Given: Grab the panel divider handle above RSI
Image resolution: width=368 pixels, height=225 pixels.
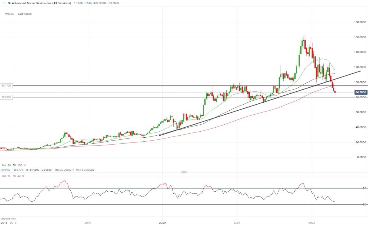Looking at the screenshot, I should tap(184, 172).
